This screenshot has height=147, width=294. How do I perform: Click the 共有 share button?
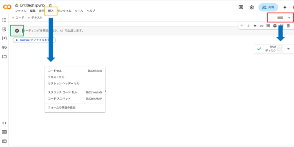(x=268, y=7)
